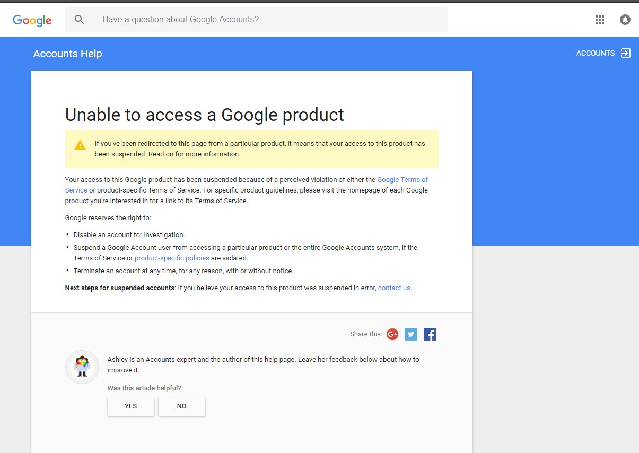Click the Accounts sign-in arrow icon
The image size is (639, 453).
click(626, 53)
